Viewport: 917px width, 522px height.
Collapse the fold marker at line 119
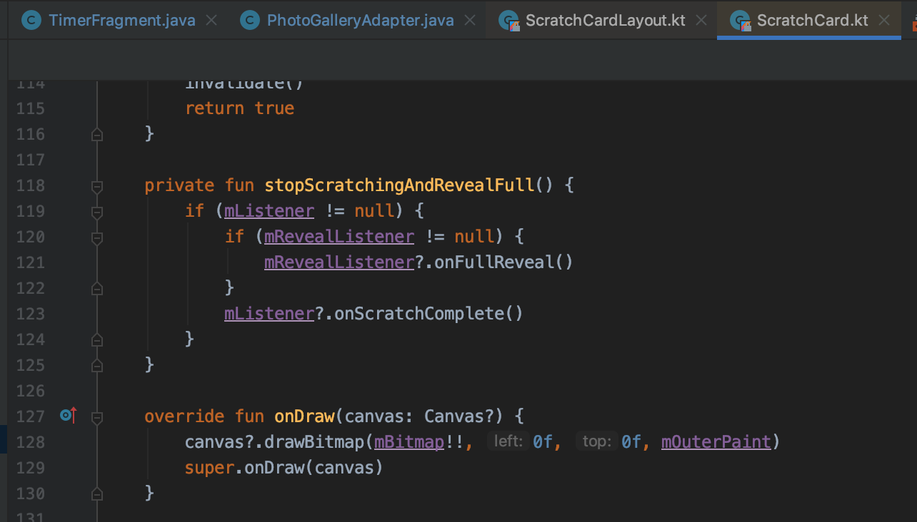click(x=97, y=212)
